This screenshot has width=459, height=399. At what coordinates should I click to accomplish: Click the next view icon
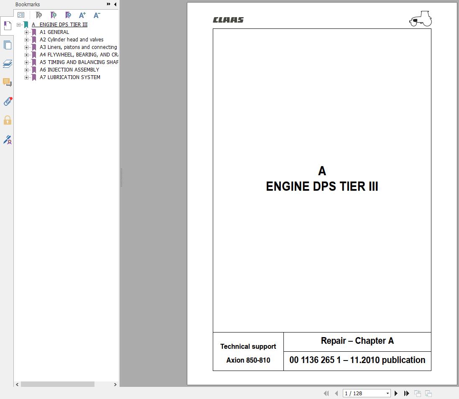click(x=428, y=394)
